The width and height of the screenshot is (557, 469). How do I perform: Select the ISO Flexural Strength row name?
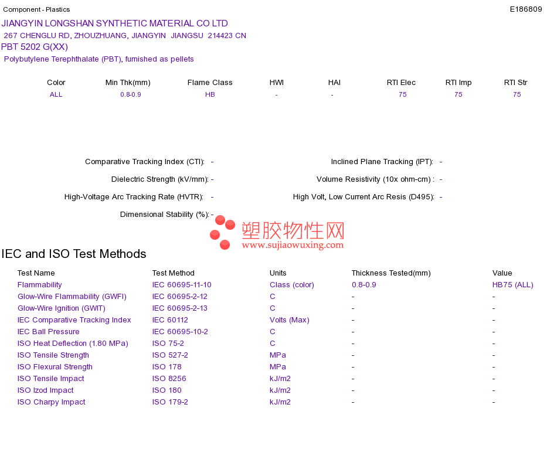pyautogui.click(x=55, y=366)
